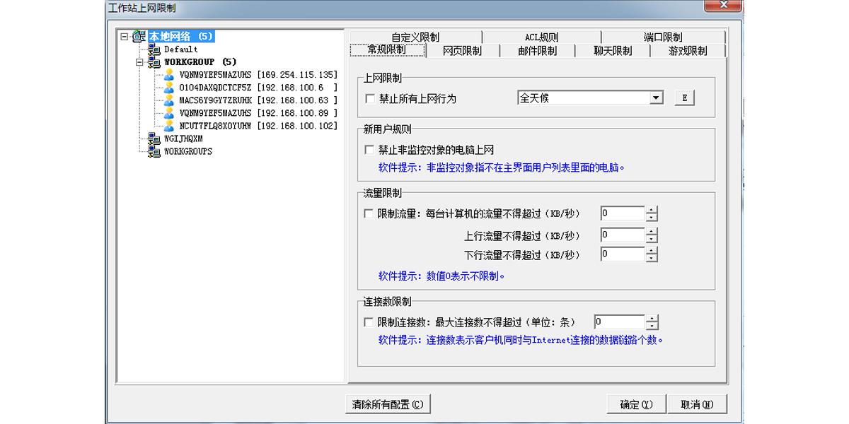This screenshot has width=849, height=424.
Task: Select the user icon for MACS6Y9GY7ZRUHK workstation
Action: point(168,100)
